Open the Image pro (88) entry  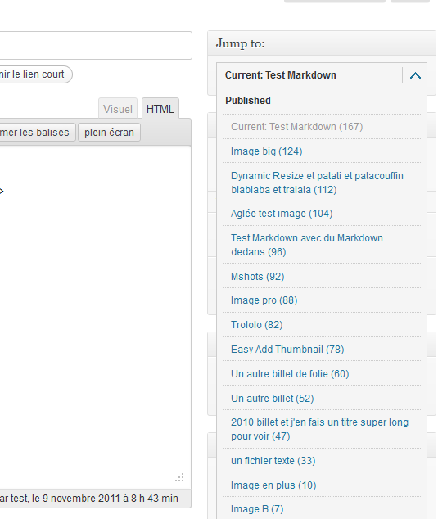coord(264,300)
